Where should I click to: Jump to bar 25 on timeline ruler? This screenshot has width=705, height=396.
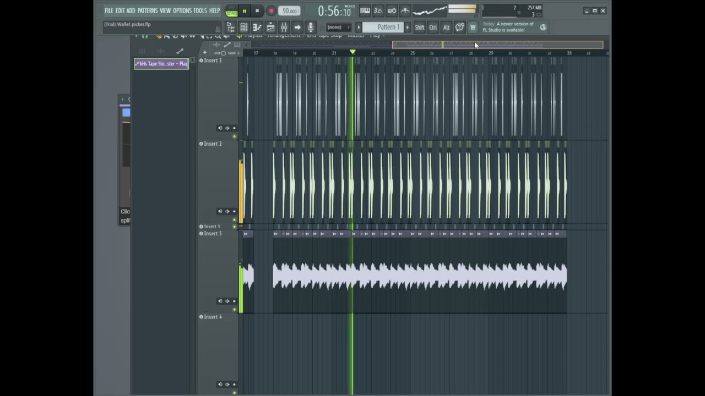click(412, 53)
